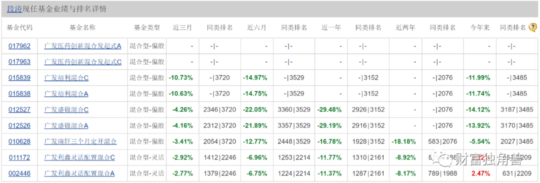Screen dimensions: 540x183
Task: Open fund code 010628 link
Action: (19, 141)
